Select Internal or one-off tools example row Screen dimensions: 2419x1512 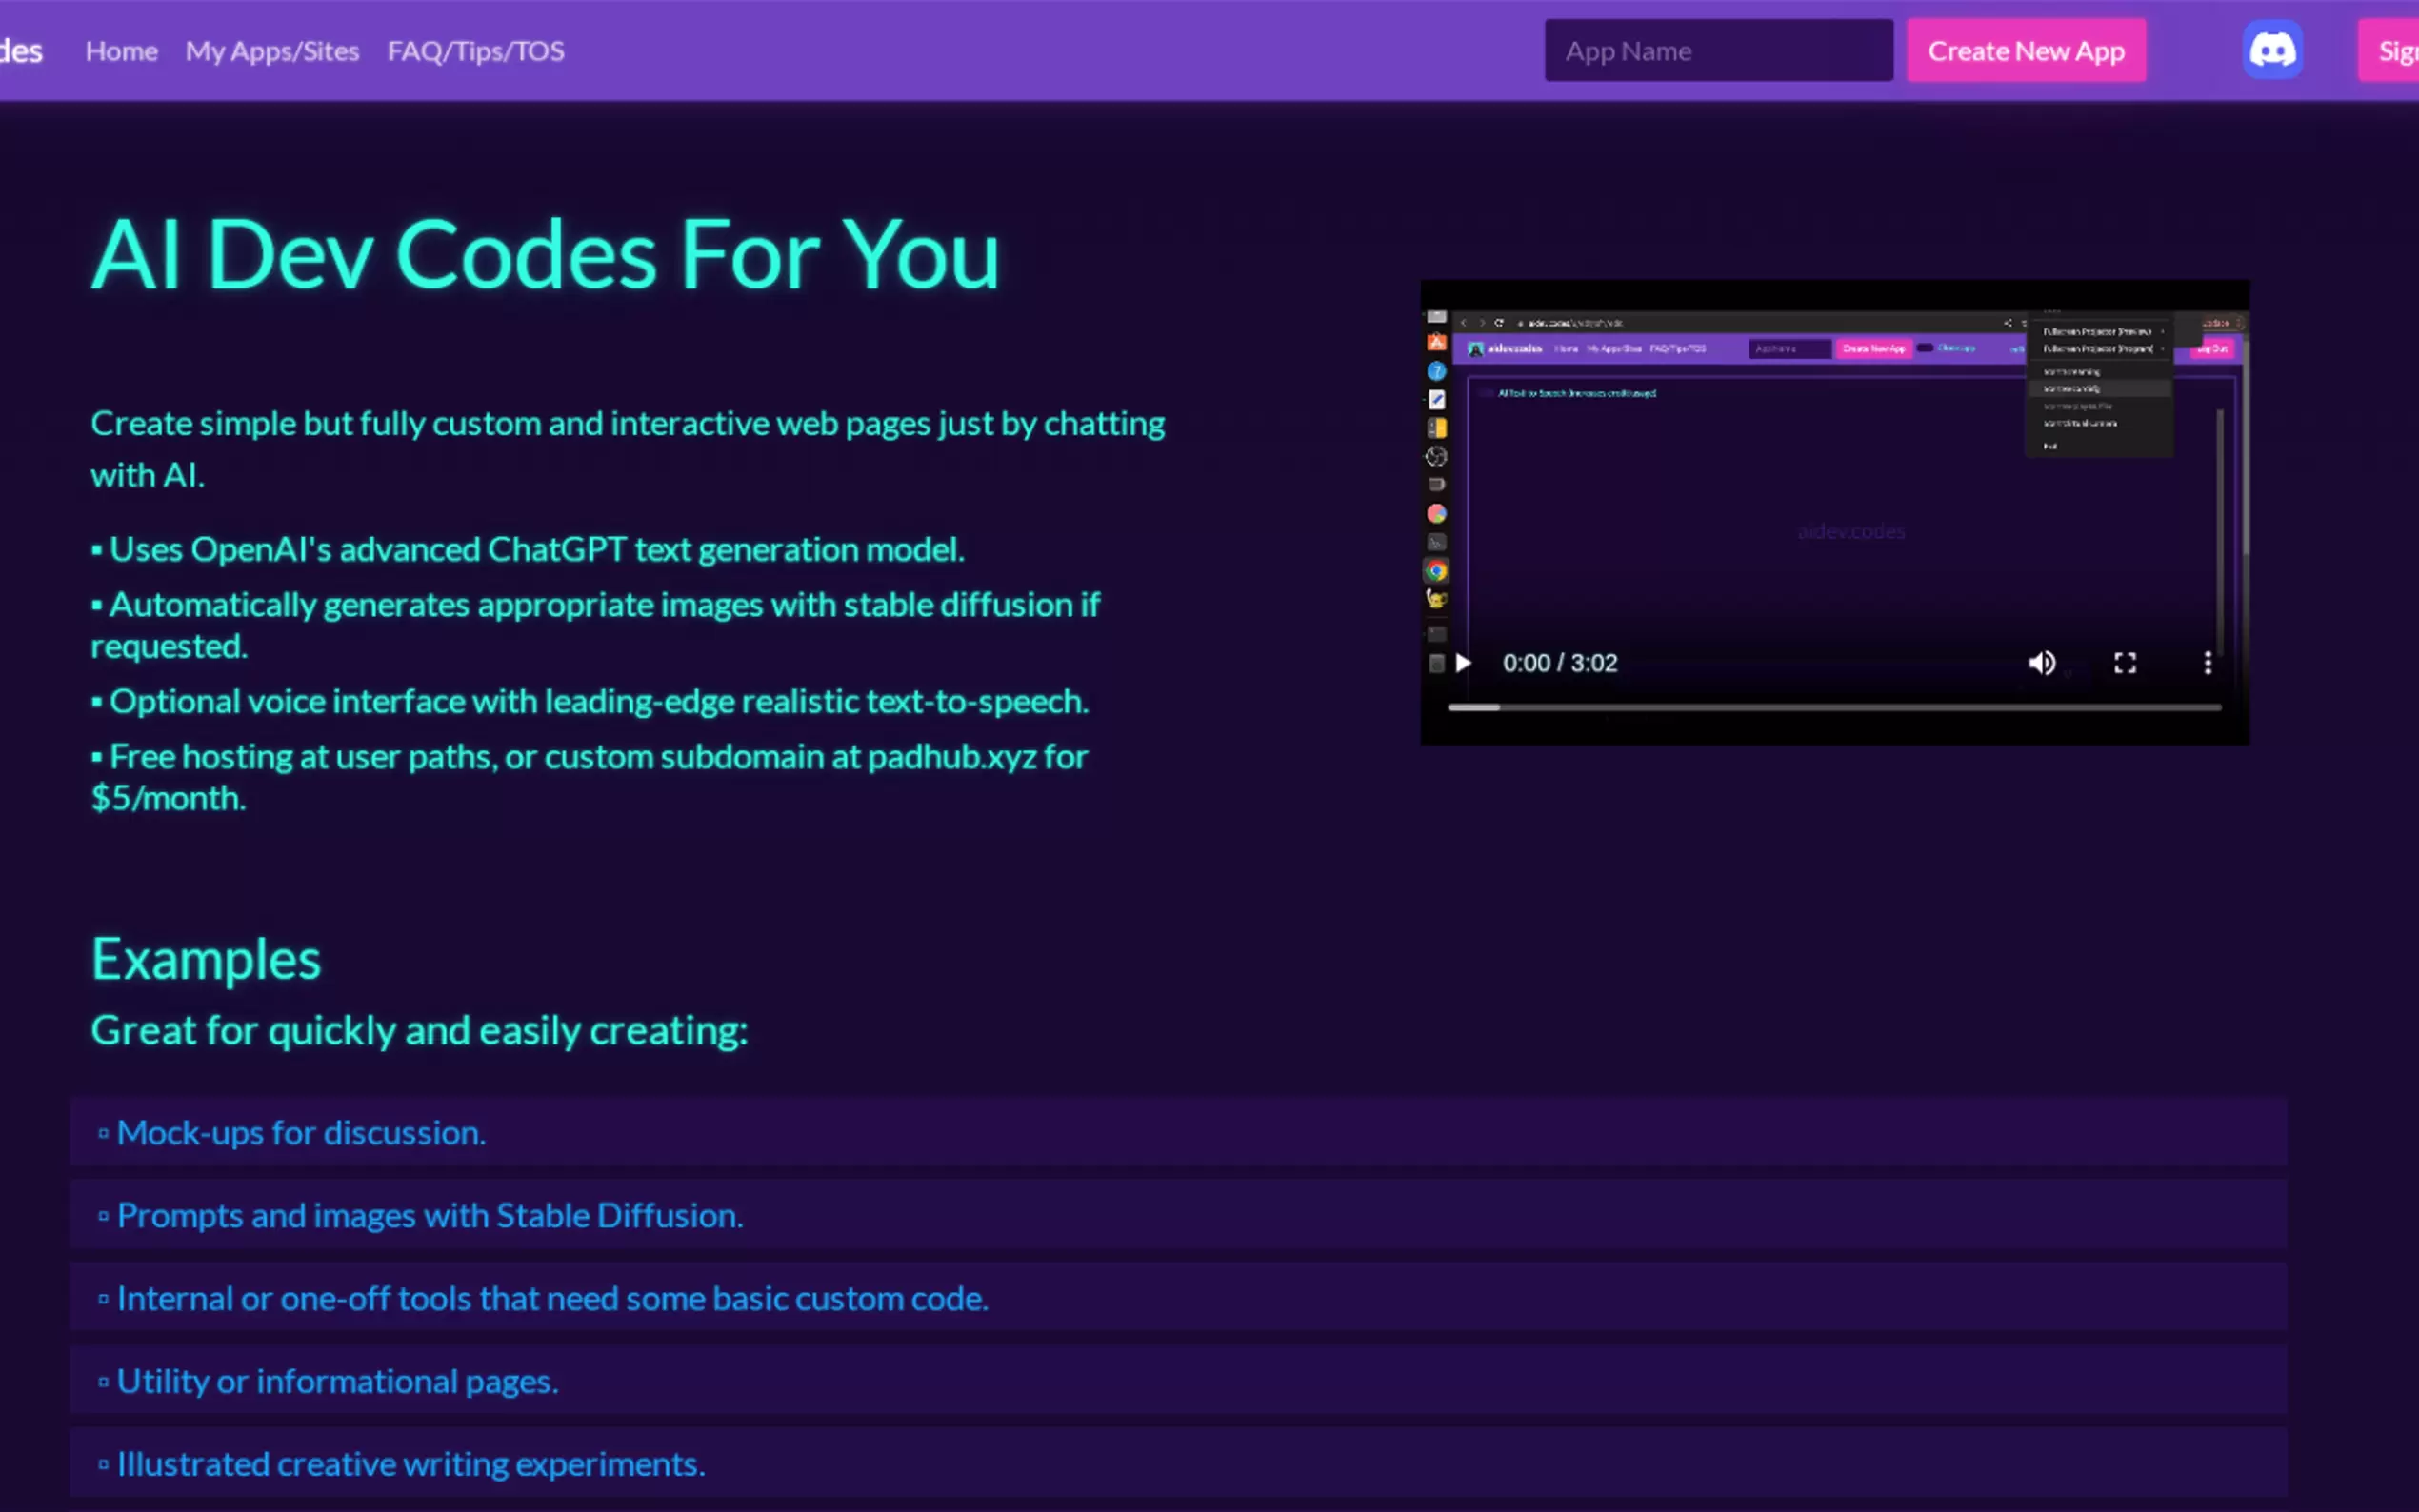tap(552, 1298)
